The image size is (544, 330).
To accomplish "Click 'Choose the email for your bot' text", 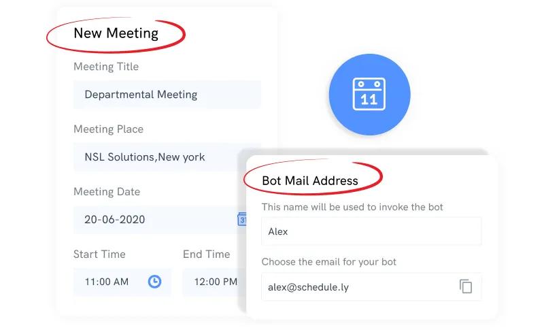I will point(329,262).
